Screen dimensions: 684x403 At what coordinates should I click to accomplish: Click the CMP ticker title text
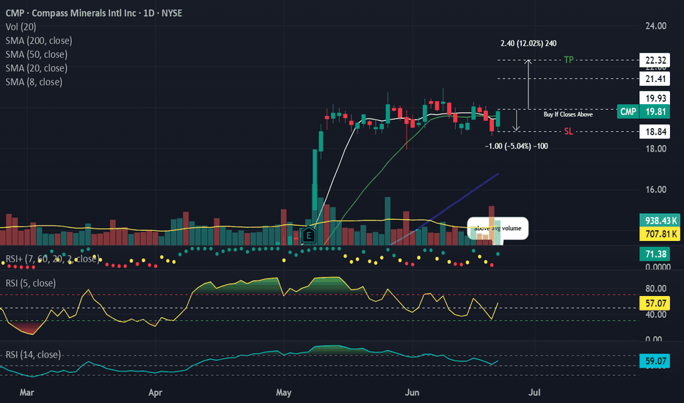click(x=94, y=13)
